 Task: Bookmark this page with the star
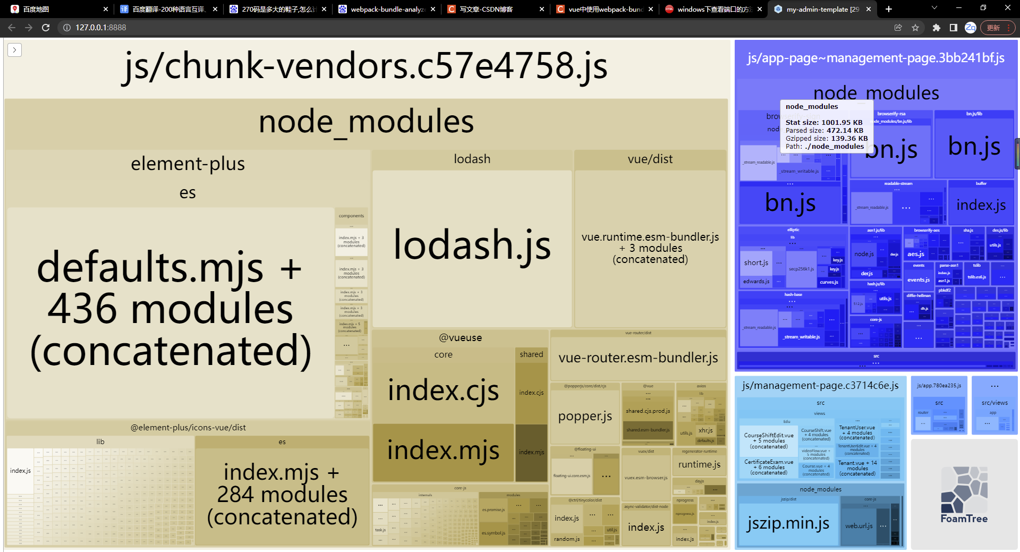point(915,28)
